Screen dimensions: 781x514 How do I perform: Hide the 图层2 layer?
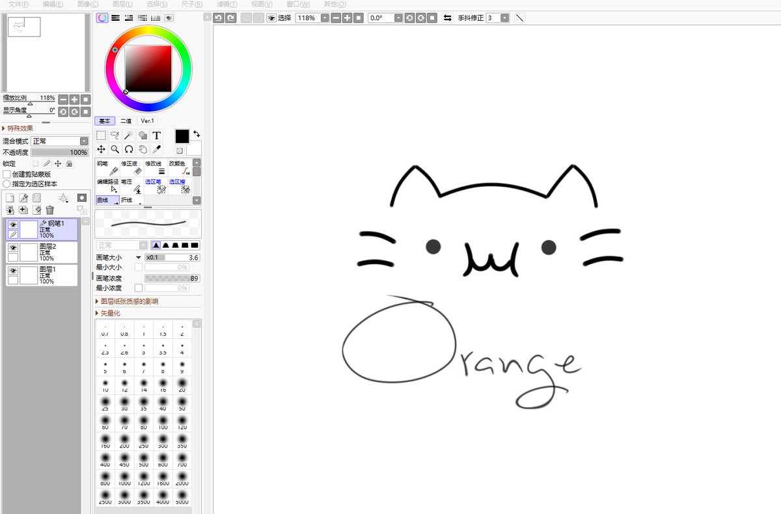coord(12,248)
